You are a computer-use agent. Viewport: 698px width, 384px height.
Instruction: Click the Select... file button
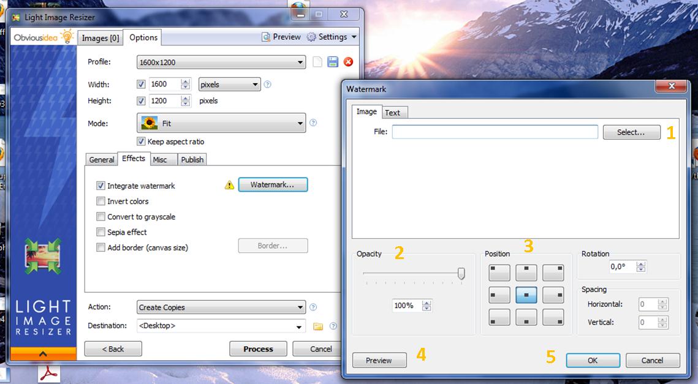tap(631, 132)
